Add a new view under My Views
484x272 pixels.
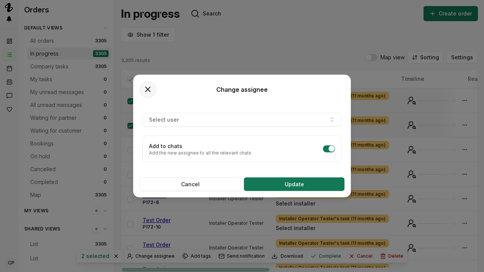click(x=96, y=211)
